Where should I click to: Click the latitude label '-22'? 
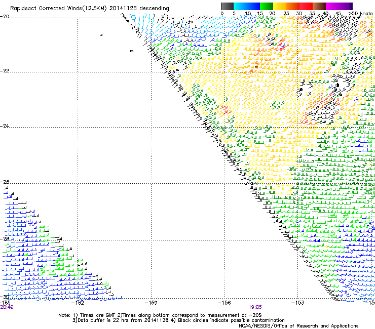point(5,71)
